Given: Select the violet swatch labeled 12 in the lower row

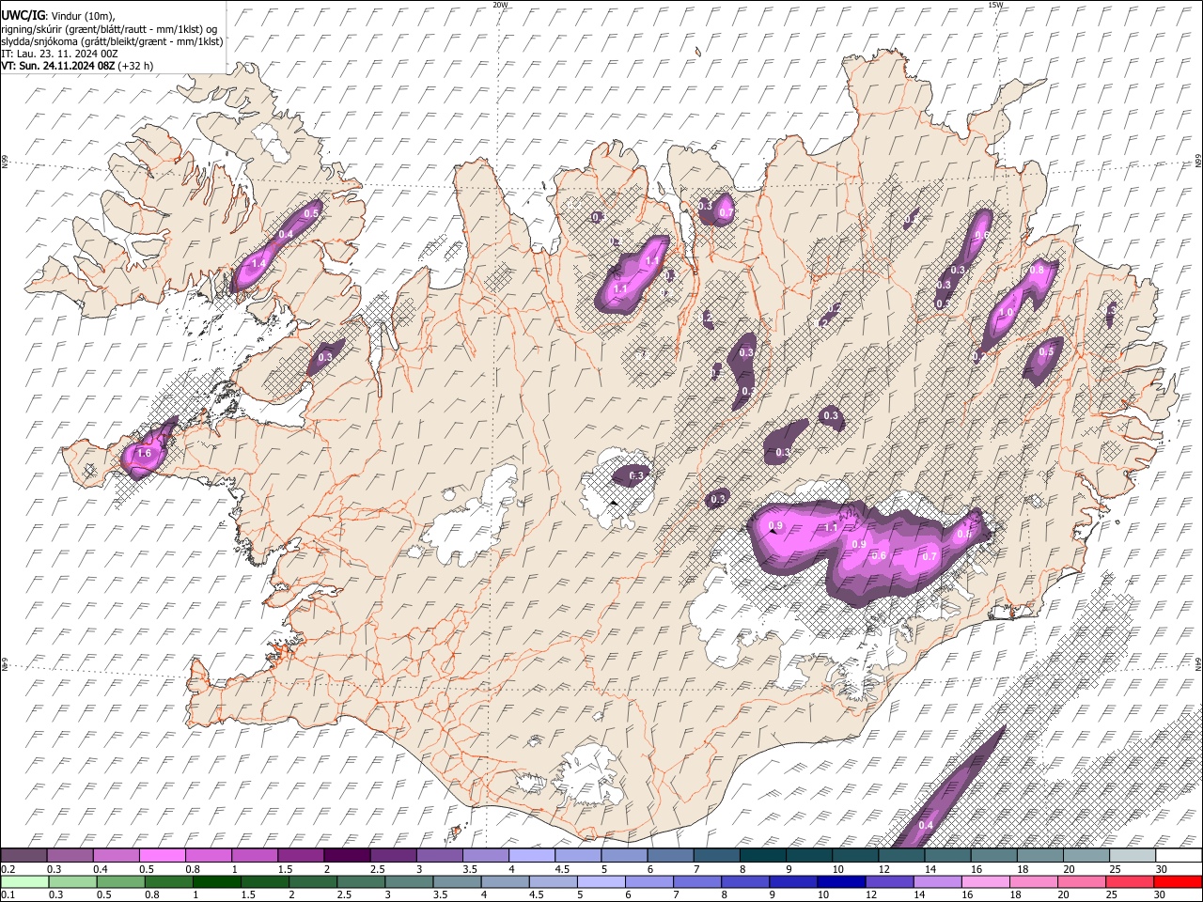Looking at the screenshot, I should [889, 881].
